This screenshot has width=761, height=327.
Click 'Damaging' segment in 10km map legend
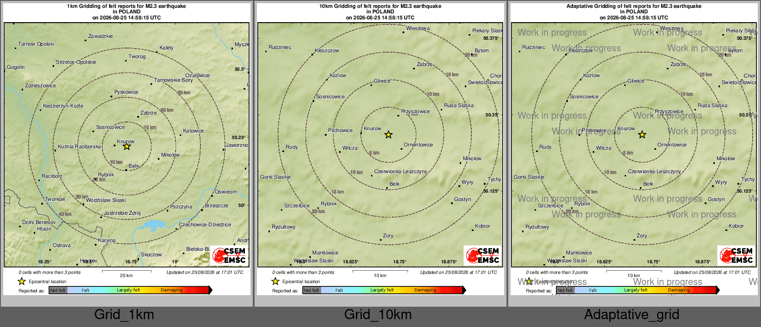[425, 290]
